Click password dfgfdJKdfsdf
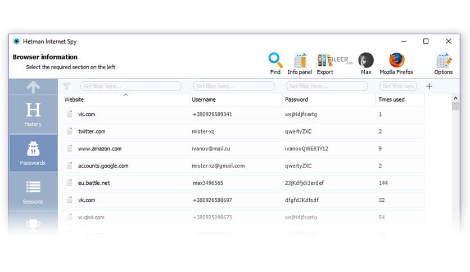The height and width of the screenshot is (272, 470). click(x=302, y=200)
